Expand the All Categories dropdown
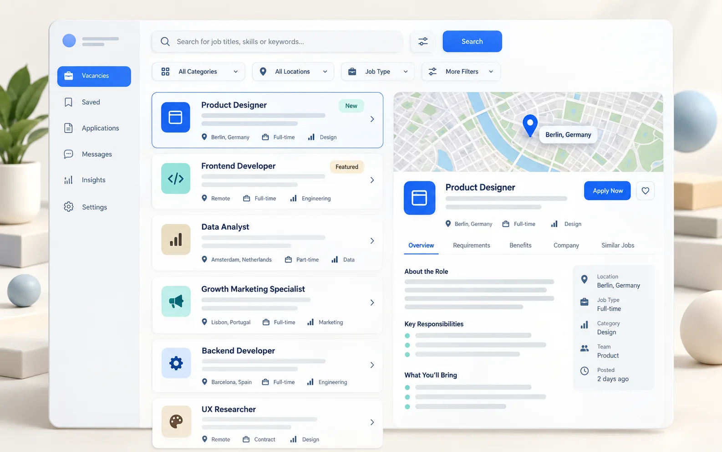722x452 pixels. (198, 72)
